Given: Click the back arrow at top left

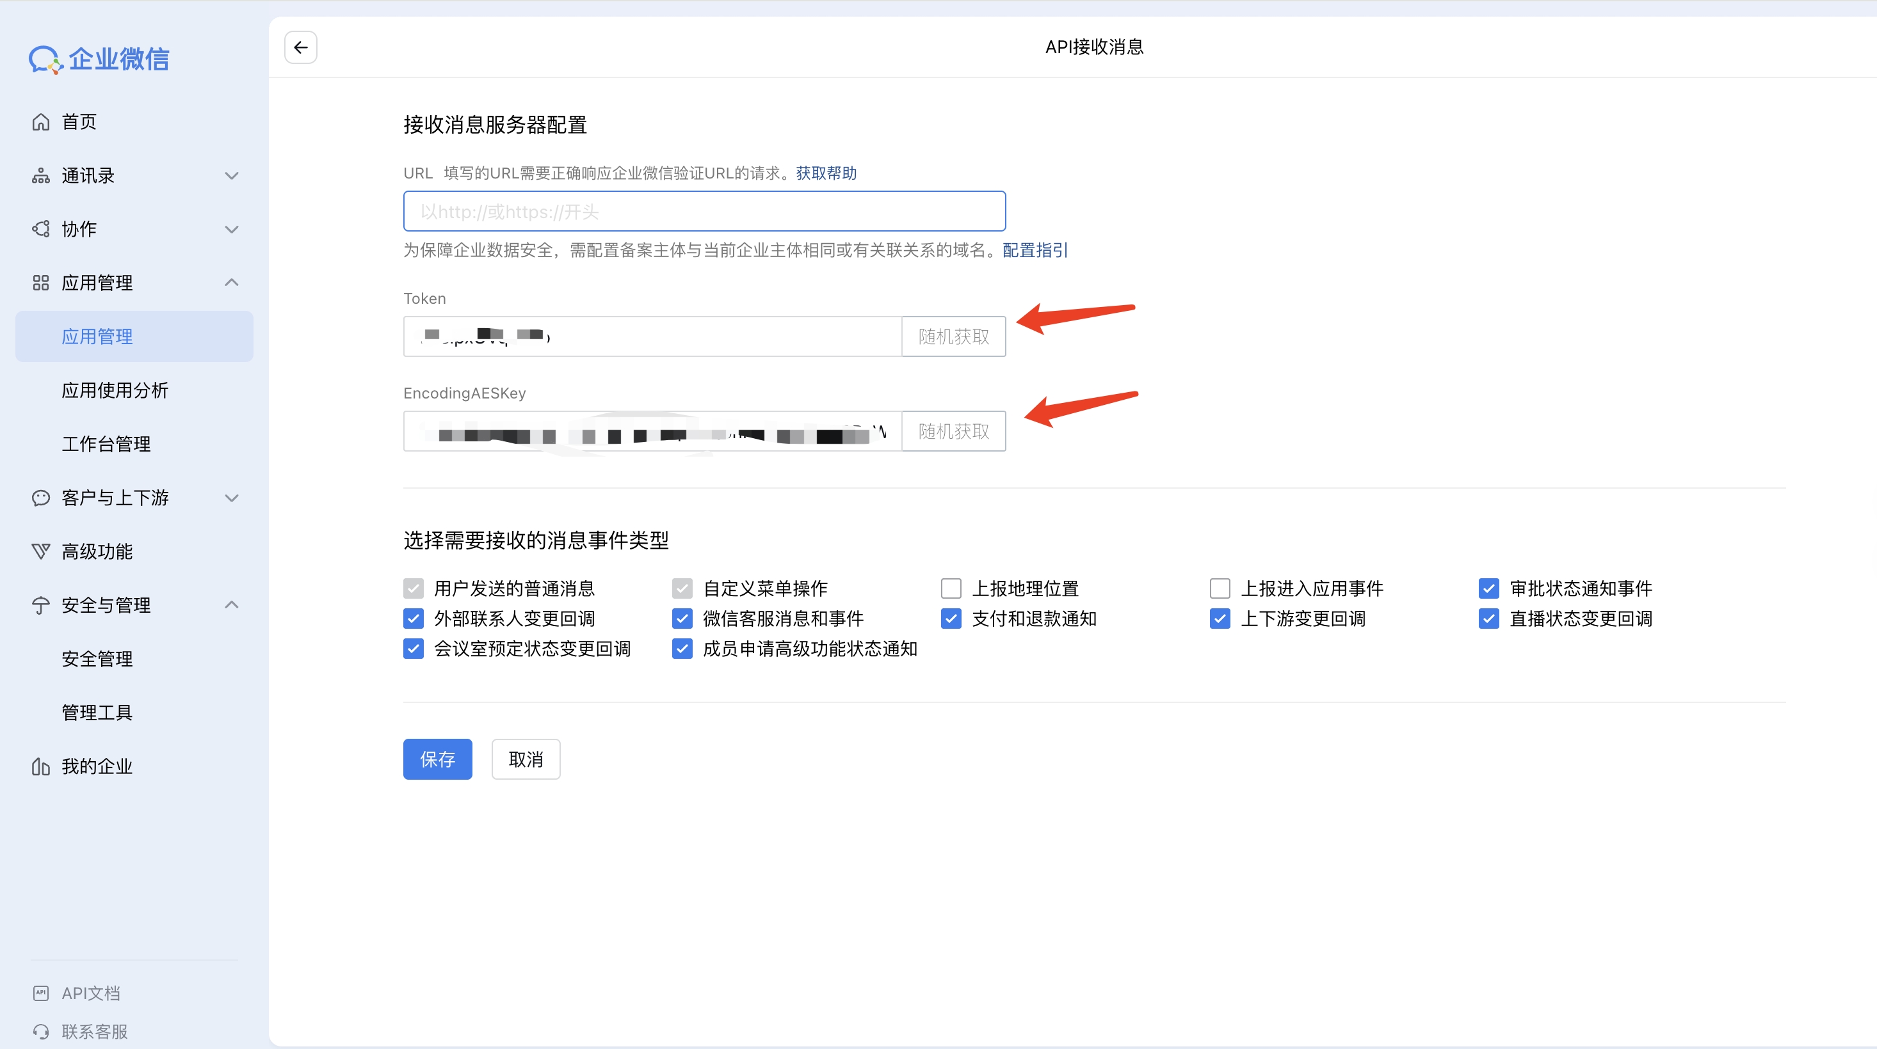Looking at the screenshot, I should (301, 47).
